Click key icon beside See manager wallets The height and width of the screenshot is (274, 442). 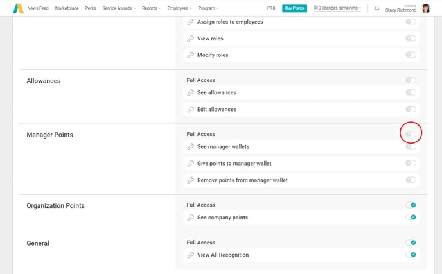pyautogui.click(x=190, y=147)
